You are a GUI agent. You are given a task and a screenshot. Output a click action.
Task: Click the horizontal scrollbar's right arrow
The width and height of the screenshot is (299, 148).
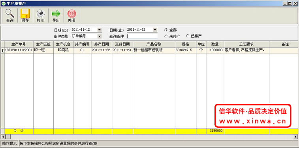pos(296,137)
